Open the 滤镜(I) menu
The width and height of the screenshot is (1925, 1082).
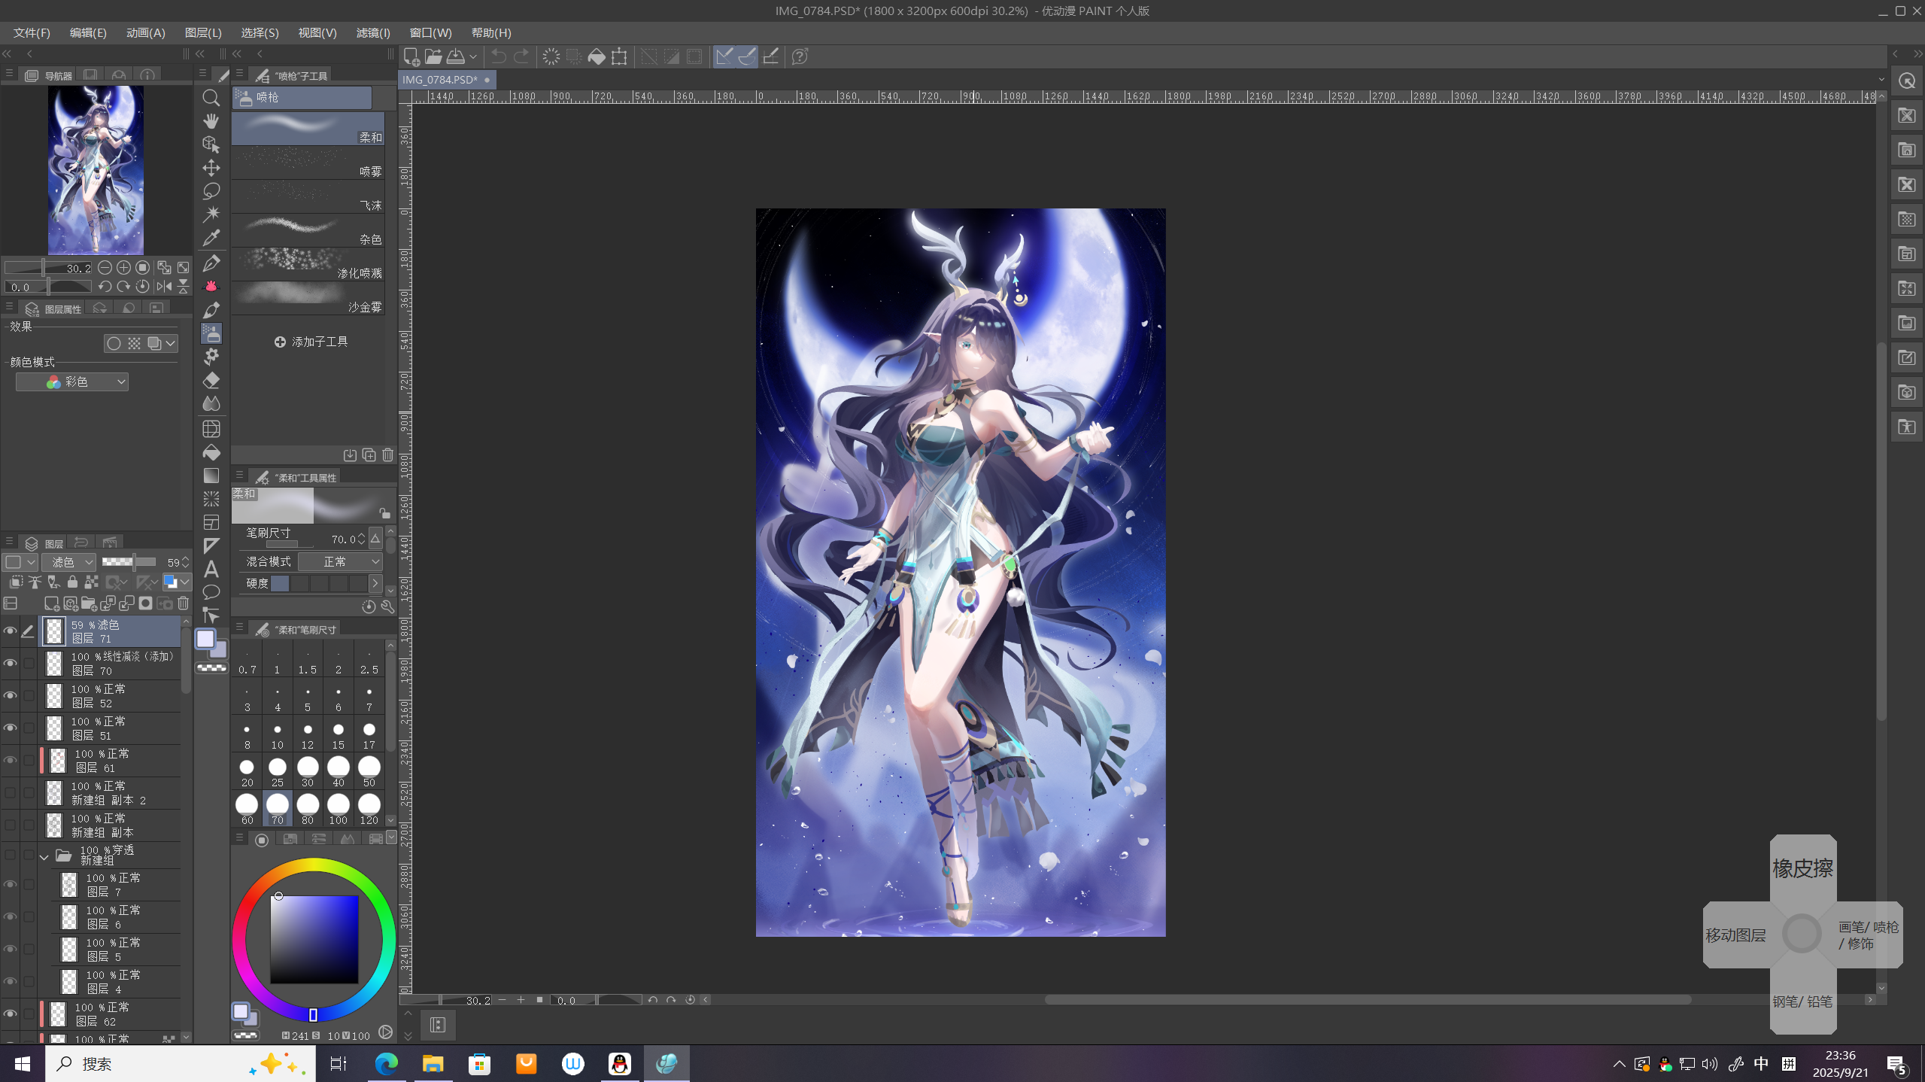tap(373, 33)
